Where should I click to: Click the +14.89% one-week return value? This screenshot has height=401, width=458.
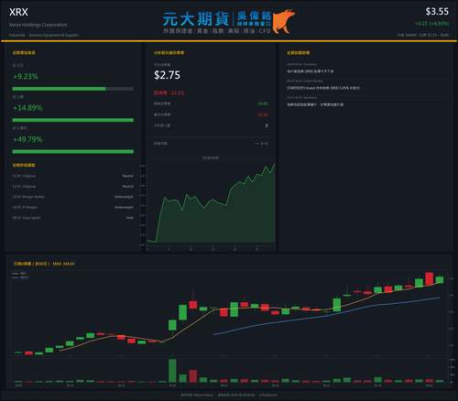click(27, 108)
